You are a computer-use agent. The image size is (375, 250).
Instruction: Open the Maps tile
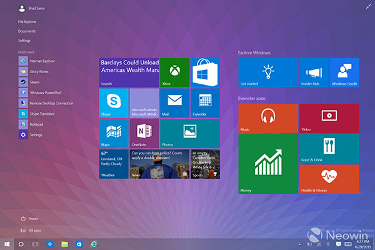114,134
